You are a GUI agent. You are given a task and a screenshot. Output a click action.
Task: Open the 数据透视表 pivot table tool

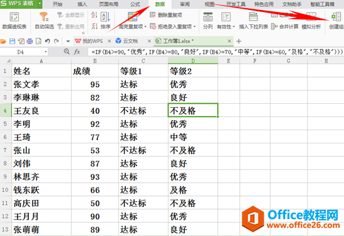pos(14,21)
